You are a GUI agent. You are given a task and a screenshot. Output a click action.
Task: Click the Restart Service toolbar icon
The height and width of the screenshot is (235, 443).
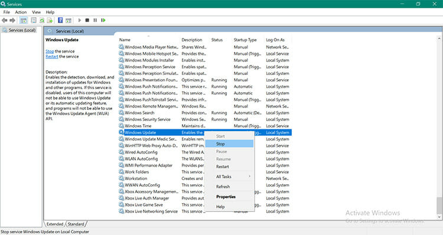tap(103, 20)
